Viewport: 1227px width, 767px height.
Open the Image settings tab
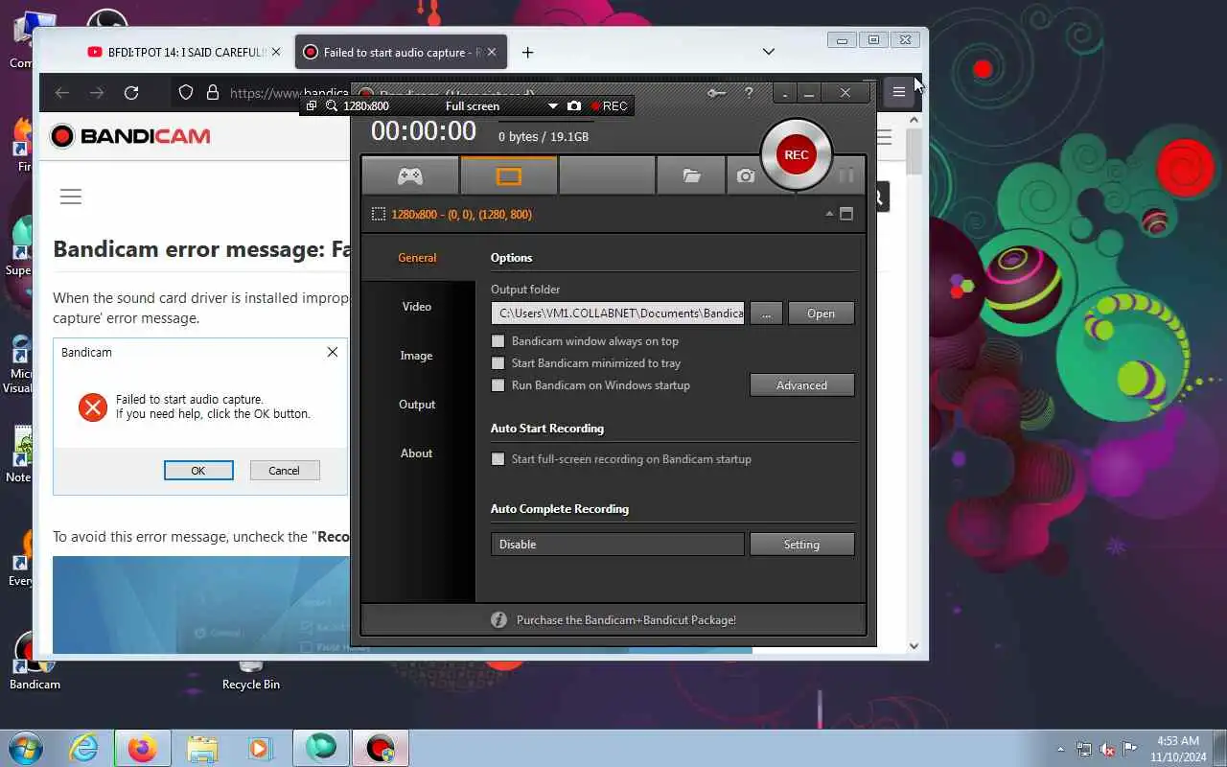(417, 356)
